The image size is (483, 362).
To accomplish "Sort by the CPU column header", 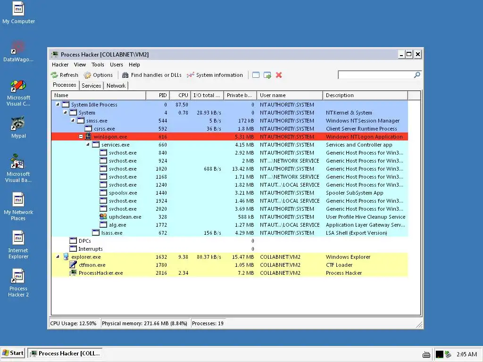I will [x=180, y=95].
